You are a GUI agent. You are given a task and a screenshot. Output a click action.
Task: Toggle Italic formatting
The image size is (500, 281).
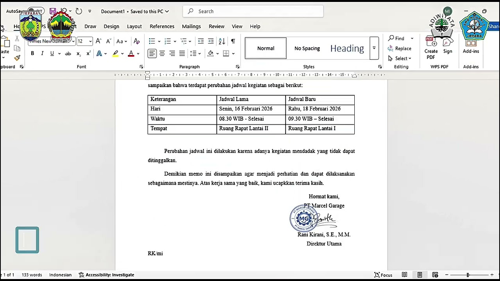[x=42, y=53]
